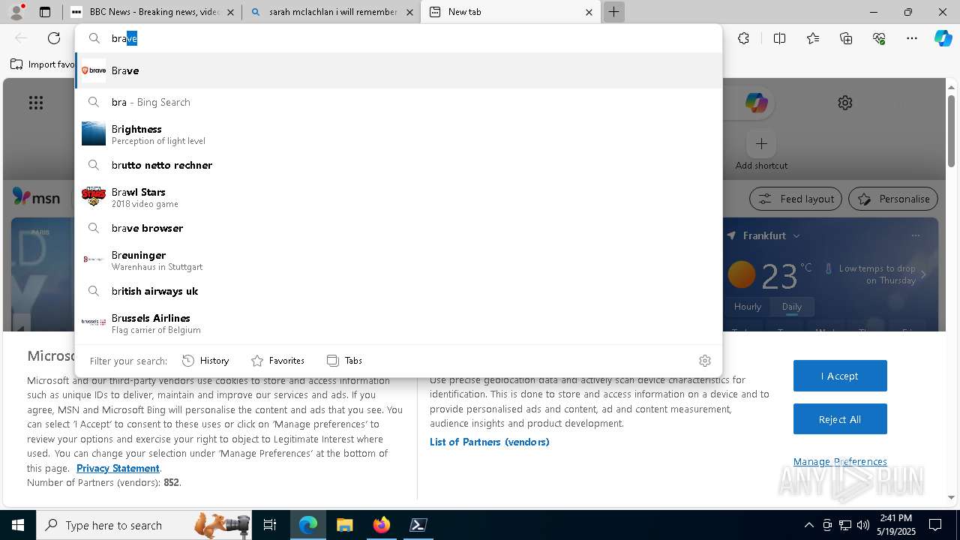960x540 pixels.
Task: Open the Extensions puzzle icon
Action: point(743,38)
